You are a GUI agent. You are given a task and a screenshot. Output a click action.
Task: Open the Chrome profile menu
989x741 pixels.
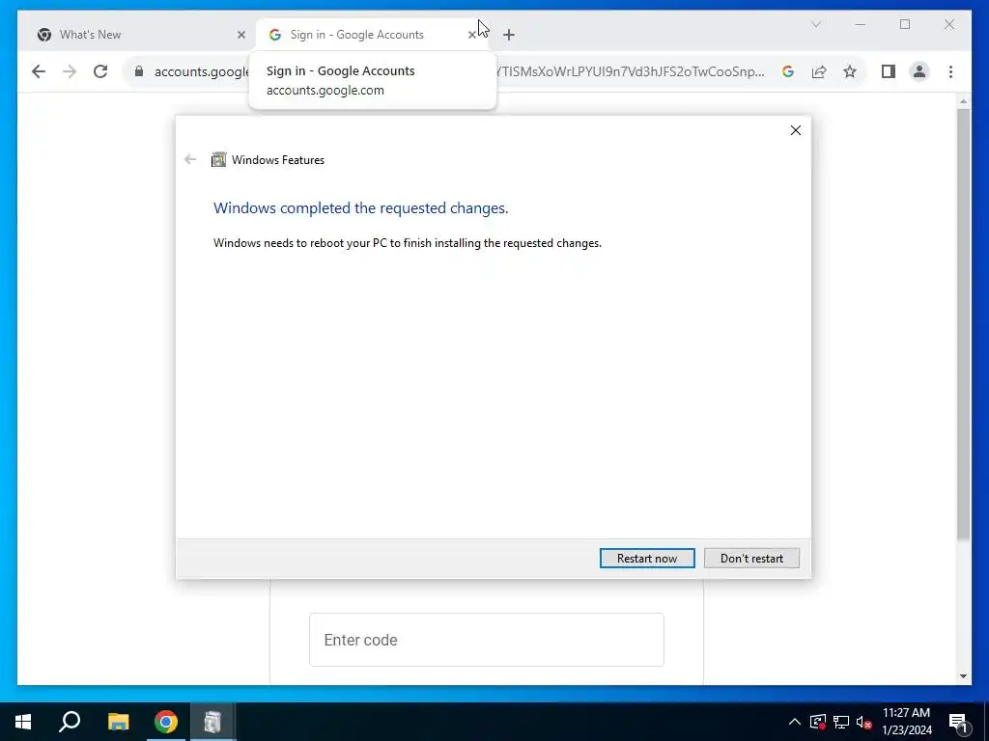[919, 71]
